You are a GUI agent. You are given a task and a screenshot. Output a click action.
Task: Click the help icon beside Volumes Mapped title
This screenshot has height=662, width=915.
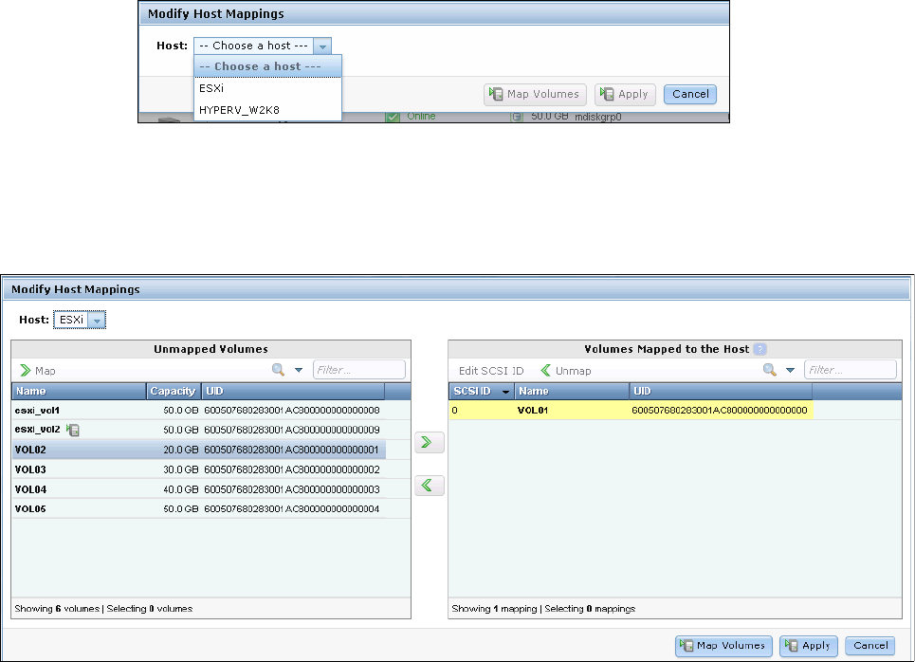pyautogui.click(x=759, y=349)
